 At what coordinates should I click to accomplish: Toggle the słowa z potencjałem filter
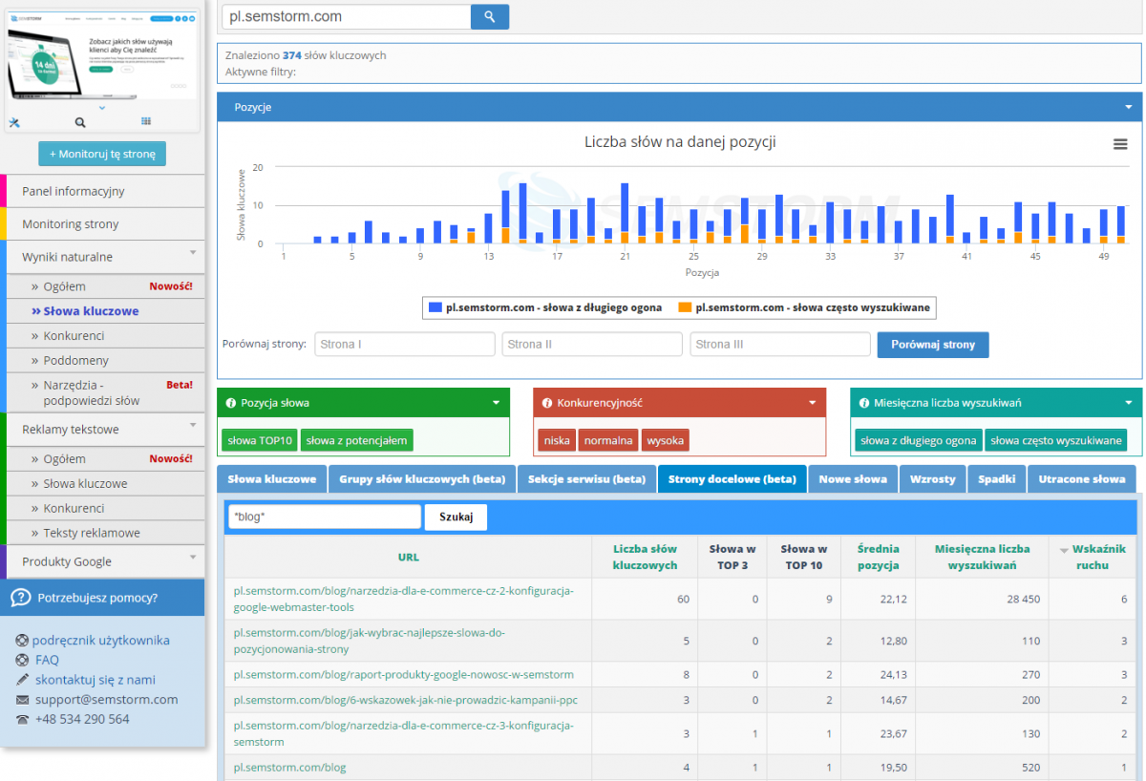[357, 440]
